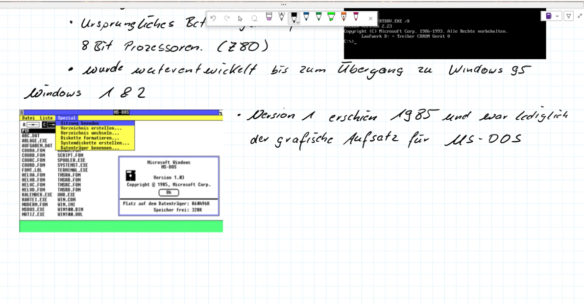The image size is (584, 305).
Task: Click 'Liste' menu in the Windows 1.03 screenshot
Action: pos(46,118)
